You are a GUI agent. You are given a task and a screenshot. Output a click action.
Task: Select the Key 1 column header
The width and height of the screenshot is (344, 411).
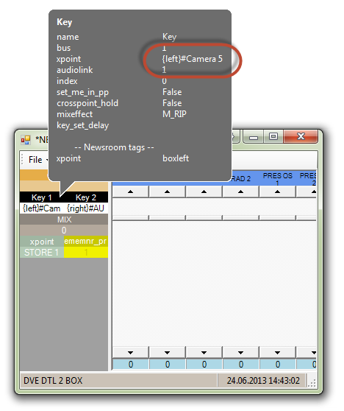pos(41,197)
